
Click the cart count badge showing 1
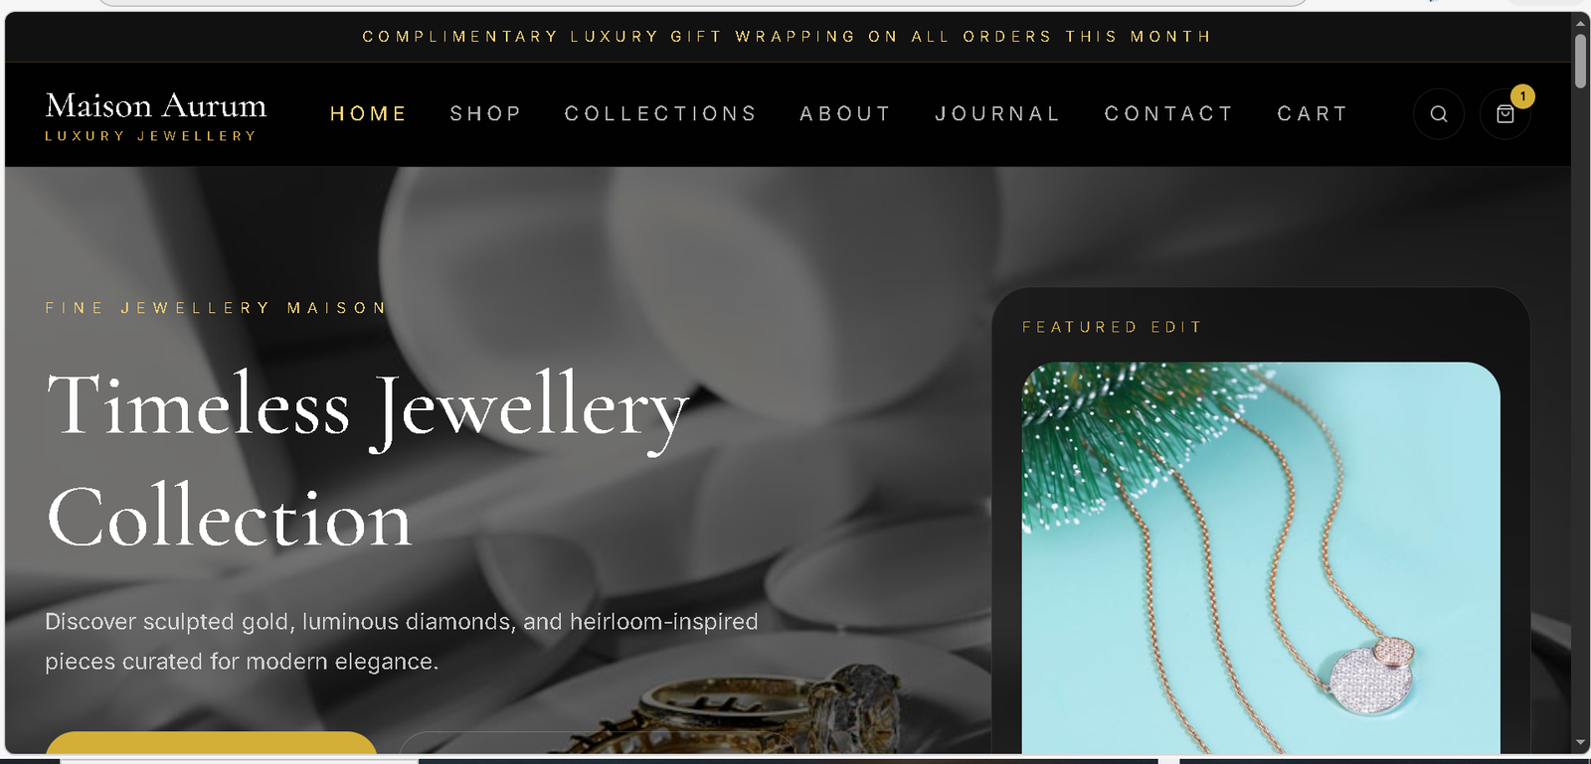tap(1522, 96)
